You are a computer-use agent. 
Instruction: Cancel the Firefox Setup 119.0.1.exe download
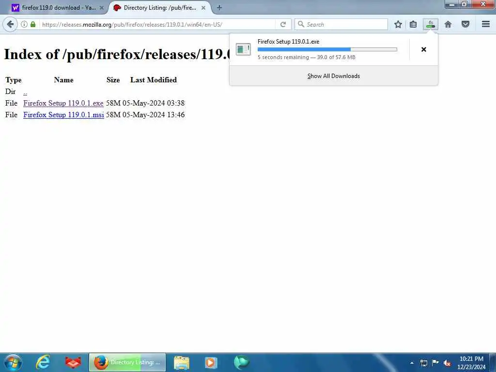tap(423, 49)
